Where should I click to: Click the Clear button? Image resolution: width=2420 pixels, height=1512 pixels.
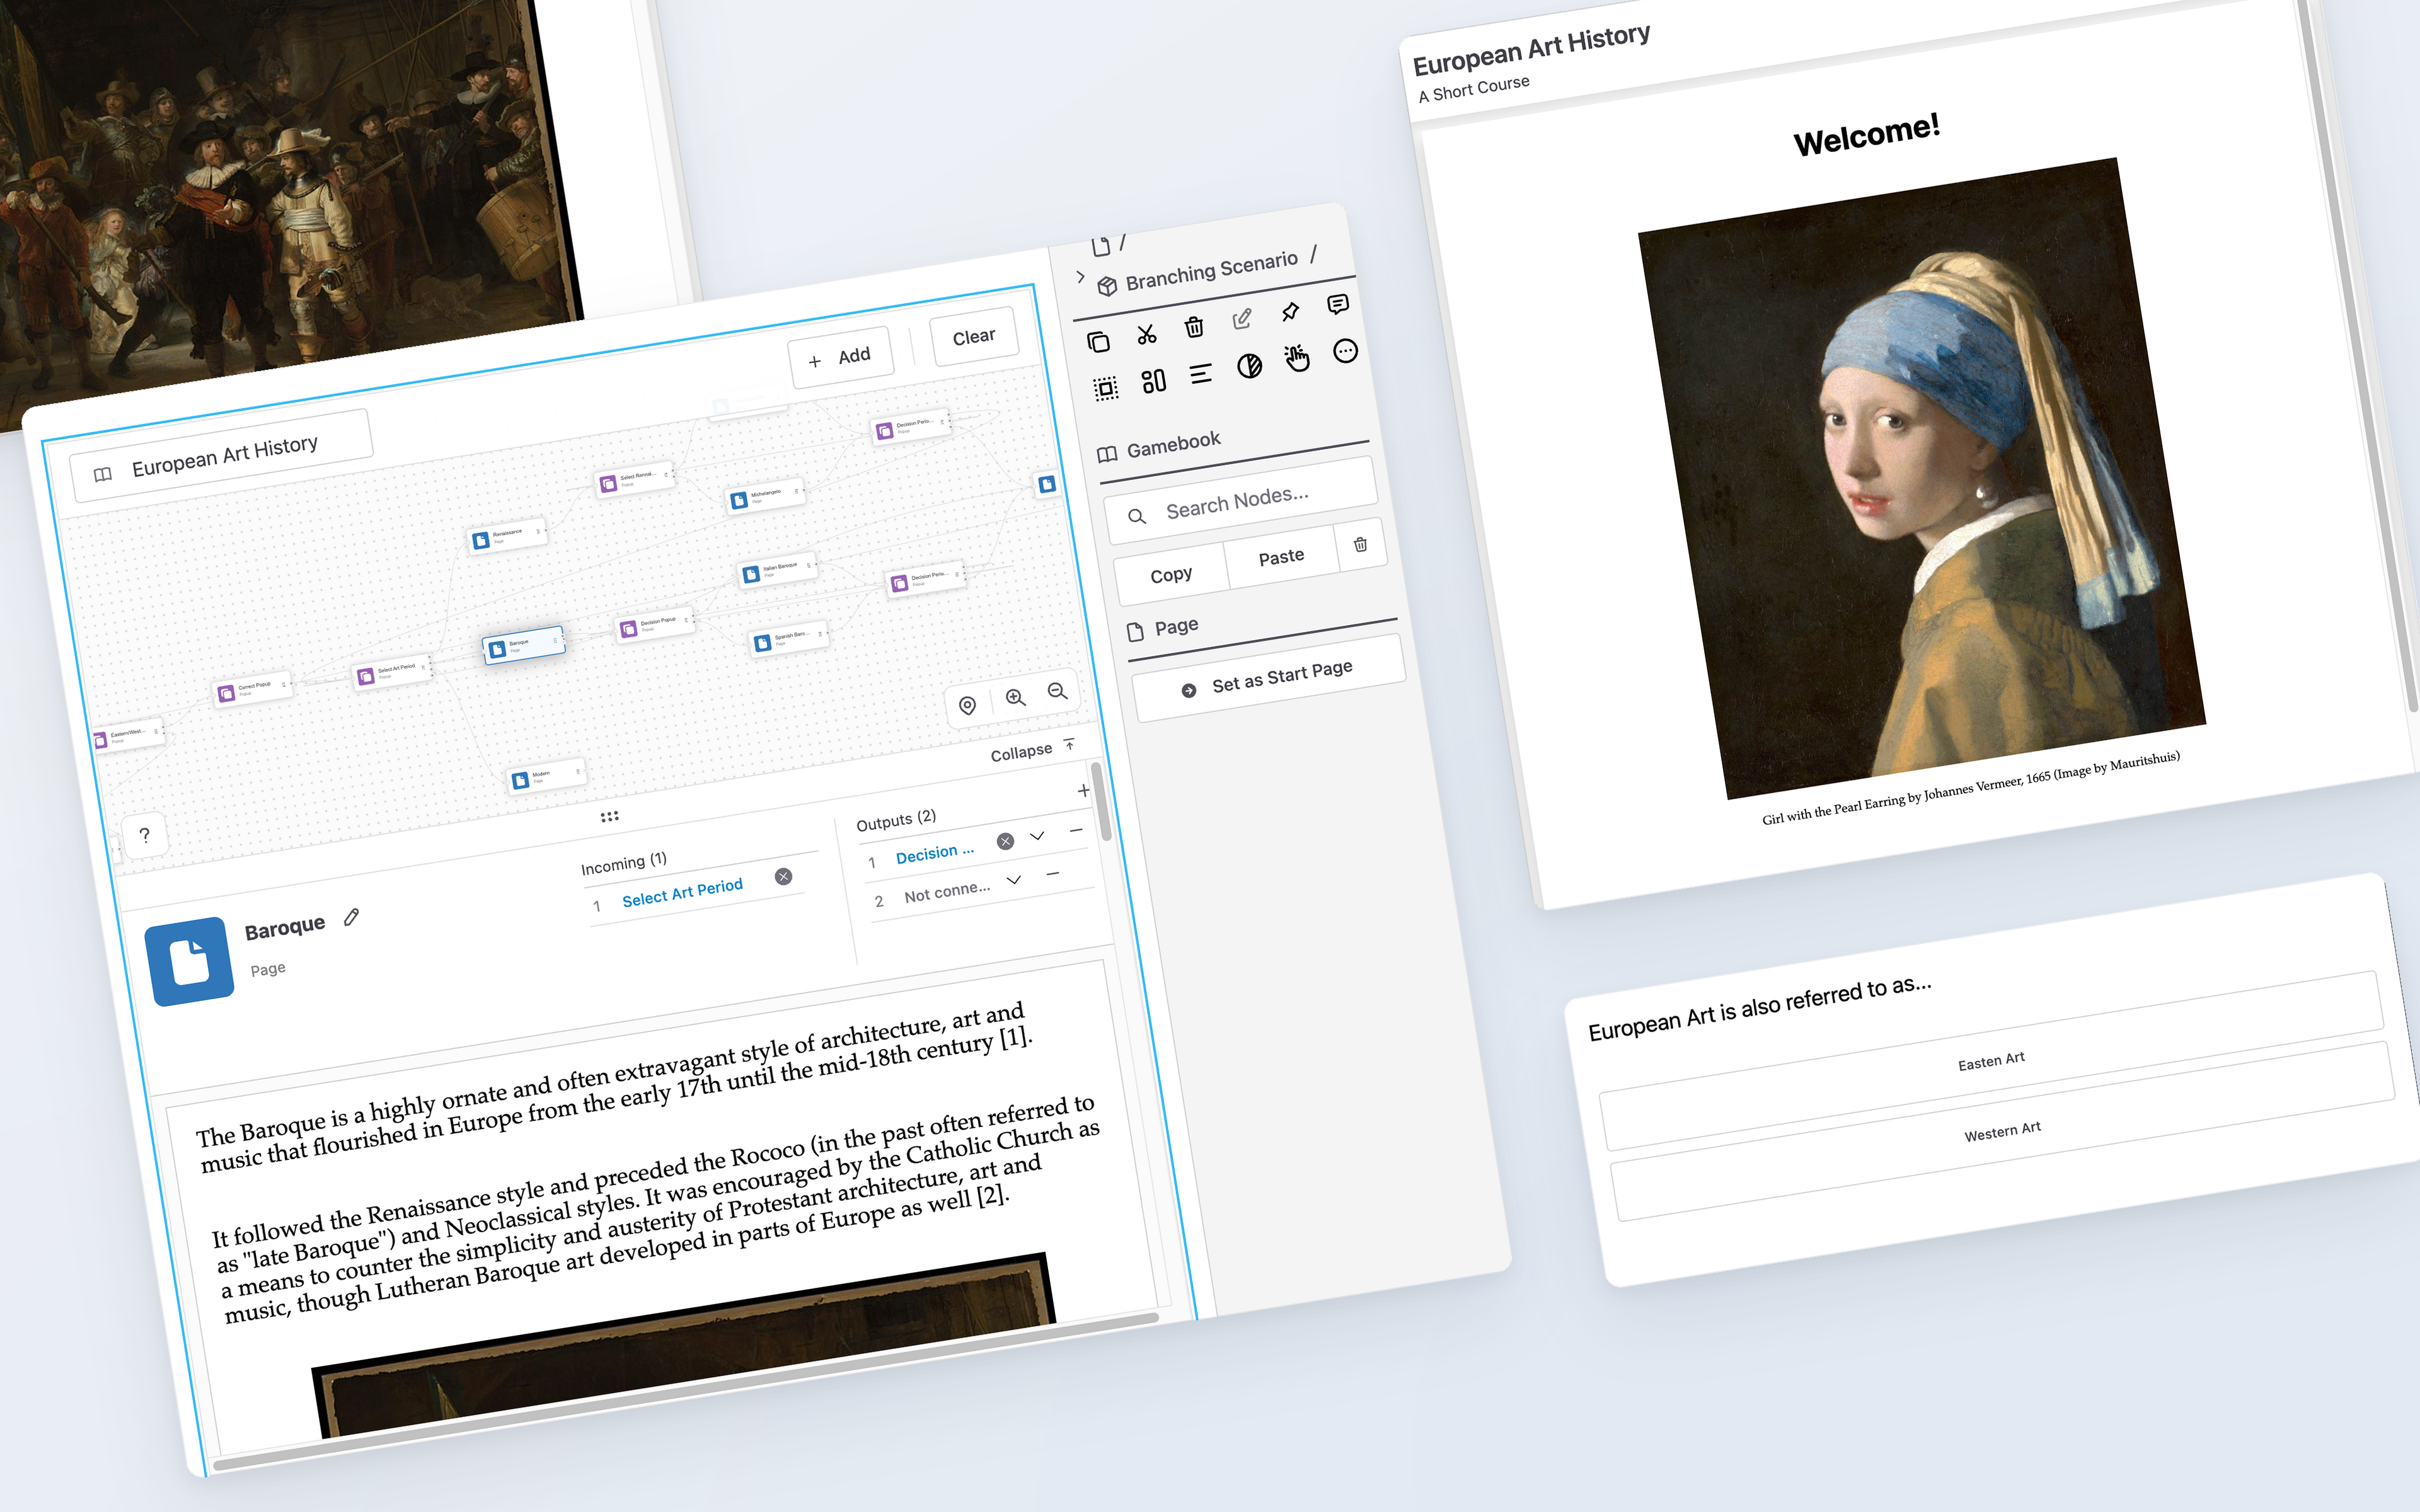[974, 337]
